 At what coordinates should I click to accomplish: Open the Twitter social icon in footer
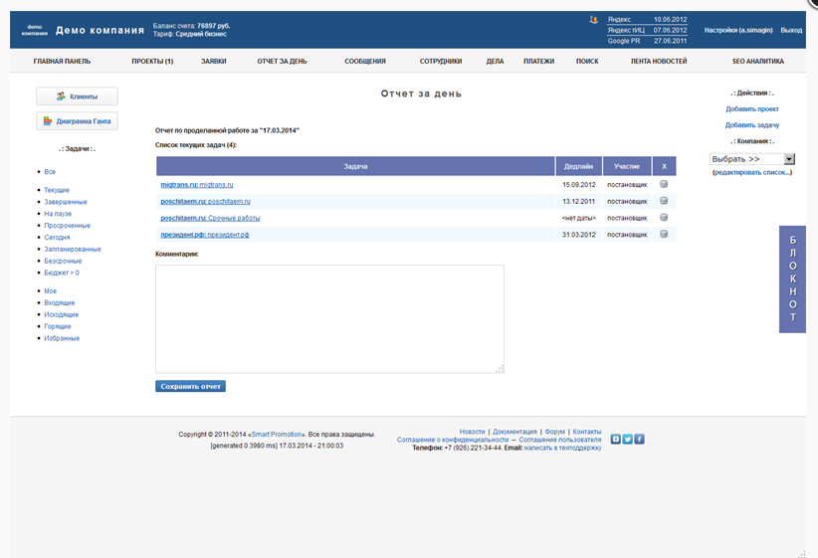(x=628, y=439)
